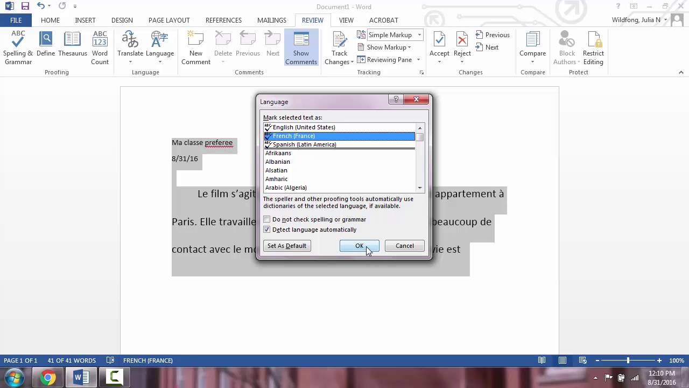689x388 pixels.
Task: Select Afrikaans in the language list
Action: click(x=340, y=153)
